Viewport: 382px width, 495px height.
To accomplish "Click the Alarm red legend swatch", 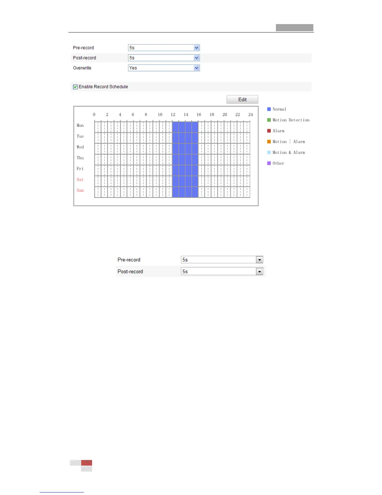I will pyautogui.click(x=269, y=131).
